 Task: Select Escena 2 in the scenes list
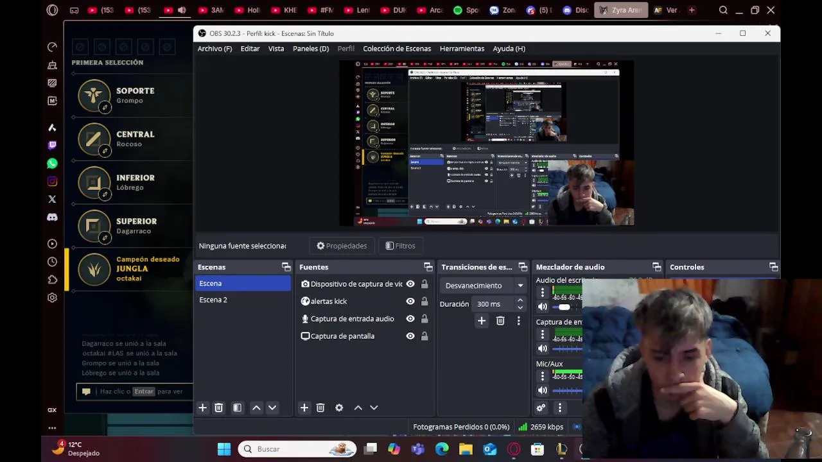[x=243, y=300]
